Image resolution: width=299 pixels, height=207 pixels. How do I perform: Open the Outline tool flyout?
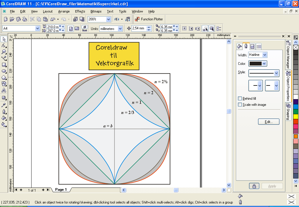[4, 112]
